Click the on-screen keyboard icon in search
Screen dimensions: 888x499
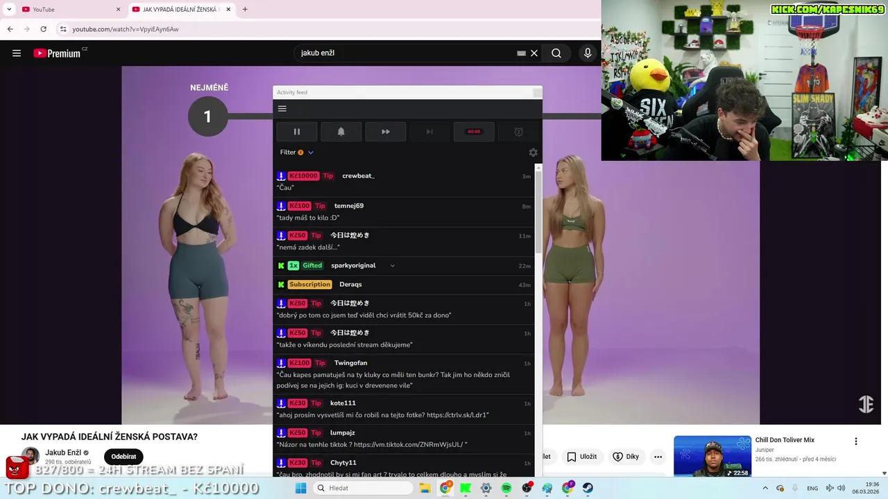(521, 53)
